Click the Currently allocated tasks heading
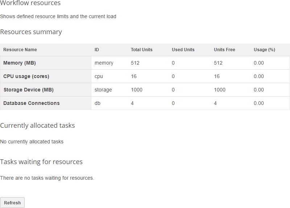This screenshot has width=290, height=208. tap(37, 126)
